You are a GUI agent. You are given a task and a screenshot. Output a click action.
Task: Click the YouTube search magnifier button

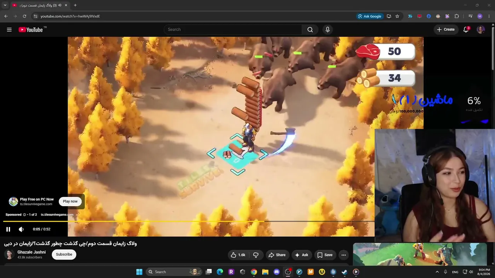pyautogui.click(x=310, y=30)
